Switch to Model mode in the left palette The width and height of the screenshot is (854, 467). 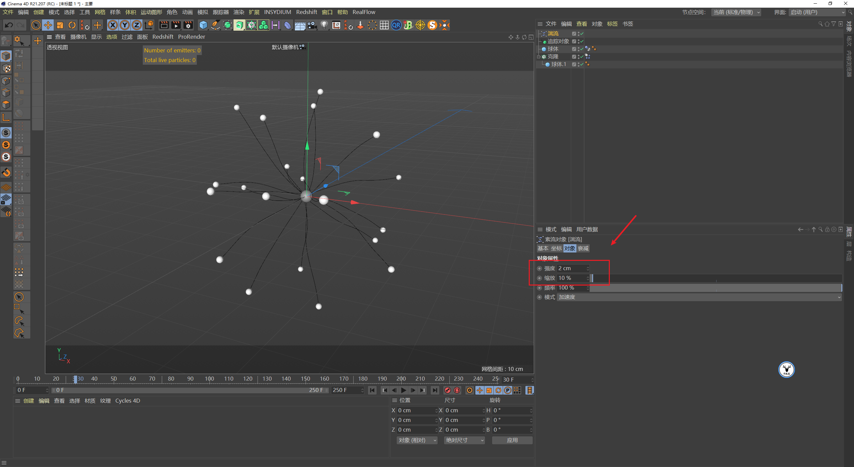pos(6,56)
